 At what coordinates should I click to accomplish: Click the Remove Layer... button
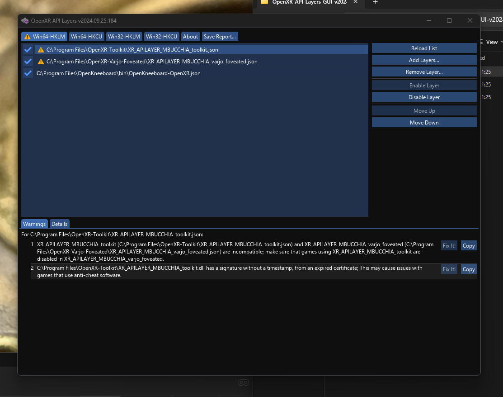424,72
